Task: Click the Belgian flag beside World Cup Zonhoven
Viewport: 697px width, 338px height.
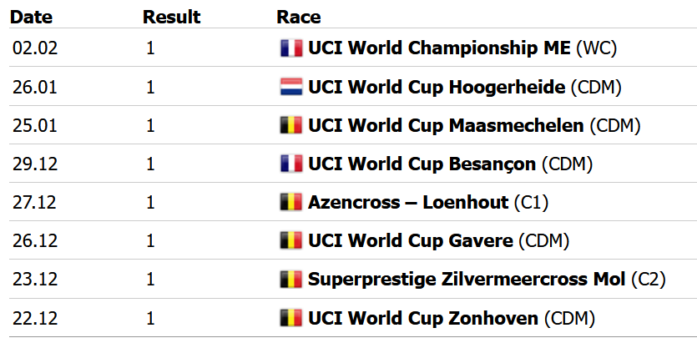Action: click(x=290, y=317)
